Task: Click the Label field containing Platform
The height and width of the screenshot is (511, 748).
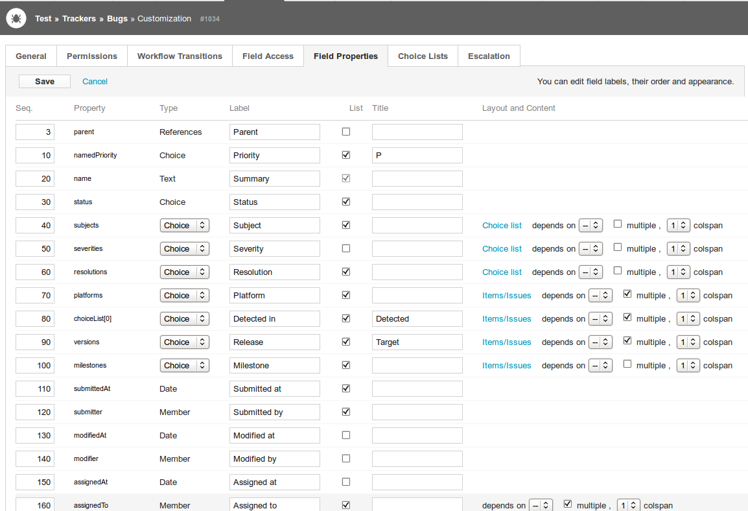Action: coord(275,295)
